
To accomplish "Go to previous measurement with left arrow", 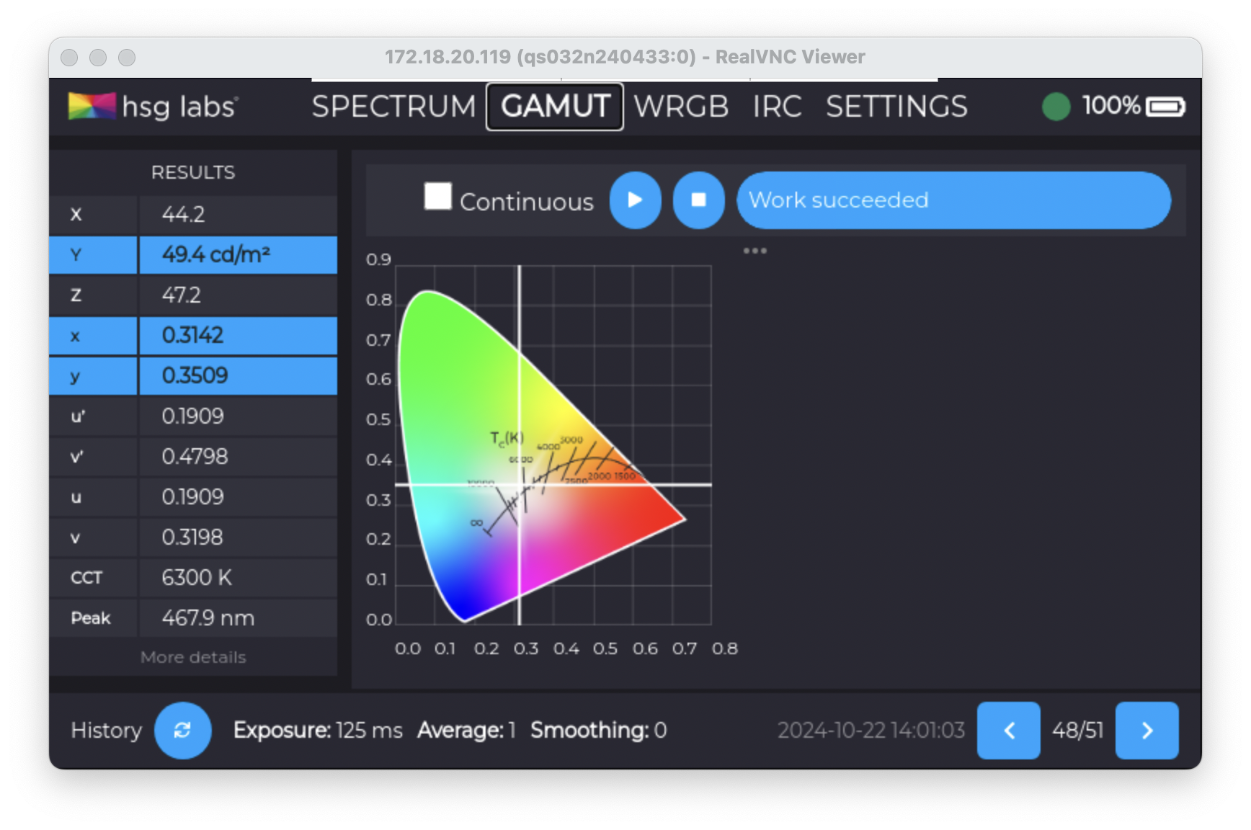I will 1008,731.
